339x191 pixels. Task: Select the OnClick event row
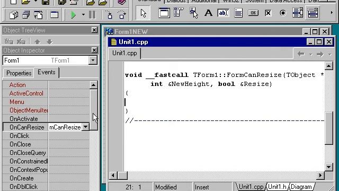[46, 136]
